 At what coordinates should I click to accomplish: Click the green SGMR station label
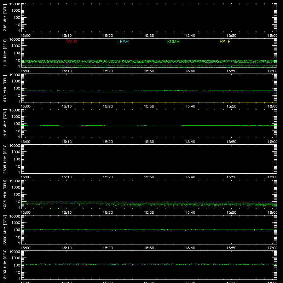(173, 41)
